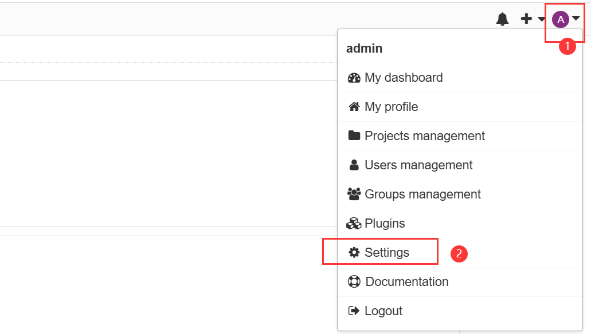Click the plus create icon
Image resolution: width=591 pixels, height=334 pixels.
click(526, 19)
